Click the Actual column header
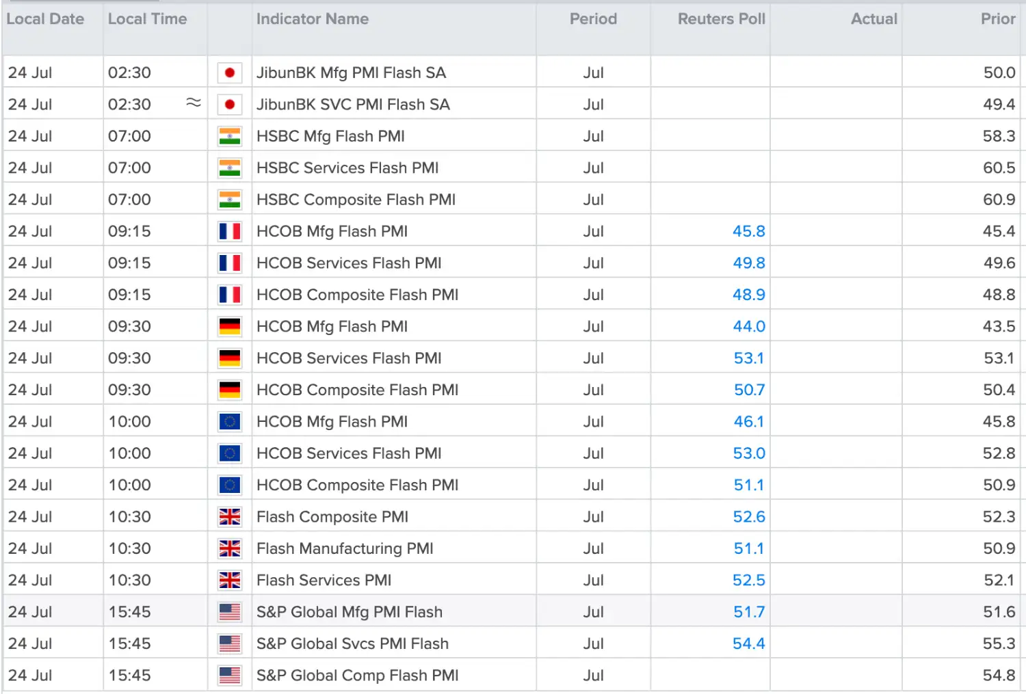Screen dimensions: 1026x694 [x=874, y=19]
